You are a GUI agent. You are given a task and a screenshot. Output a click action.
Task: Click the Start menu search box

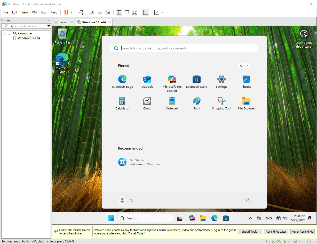184,48
